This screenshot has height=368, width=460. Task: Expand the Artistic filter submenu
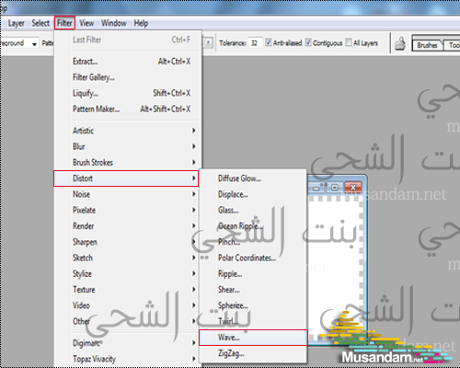pyautogui.click(x=126, y=131)
